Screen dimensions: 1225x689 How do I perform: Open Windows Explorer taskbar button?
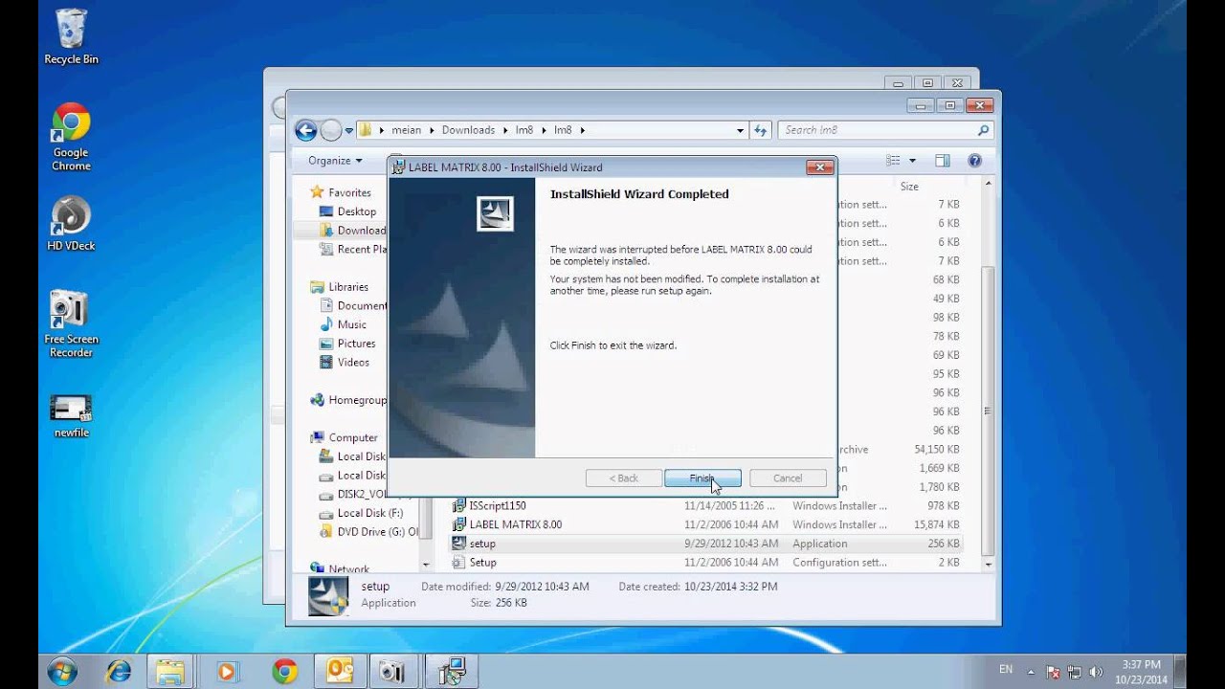pyautogui.click(x=170, y=672)
